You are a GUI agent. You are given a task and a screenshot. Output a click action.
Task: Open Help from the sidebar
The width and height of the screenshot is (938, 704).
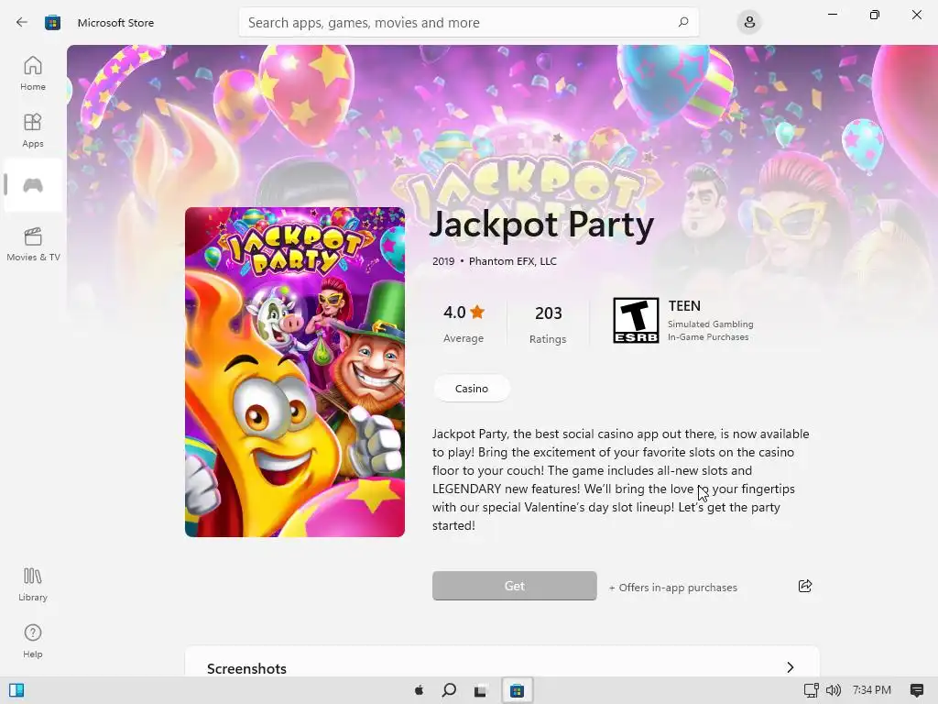click(33, 641)
